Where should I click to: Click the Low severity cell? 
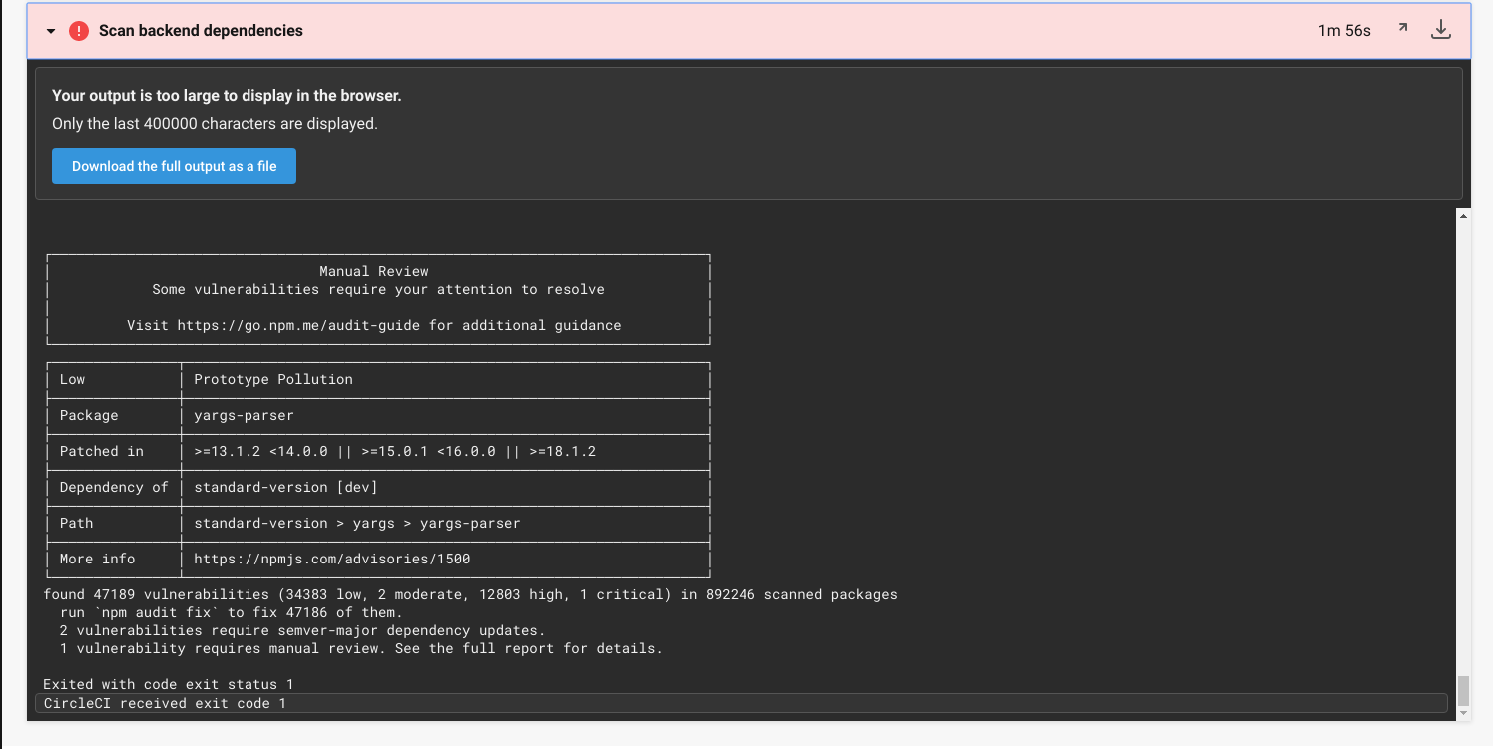point(72,379)
